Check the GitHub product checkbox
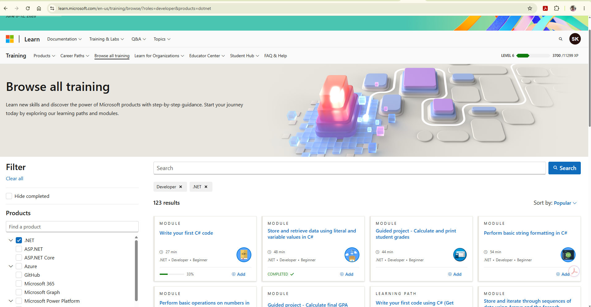591x307 pixels. (19, 275)
